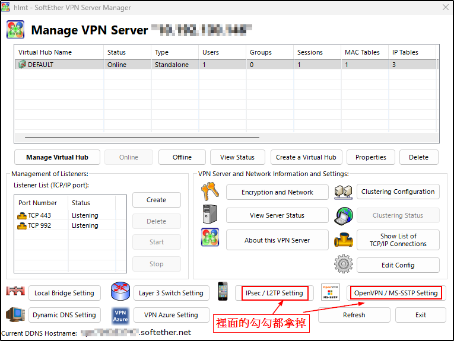Click Create a Virtual Hub

click(x=306, y=157)
